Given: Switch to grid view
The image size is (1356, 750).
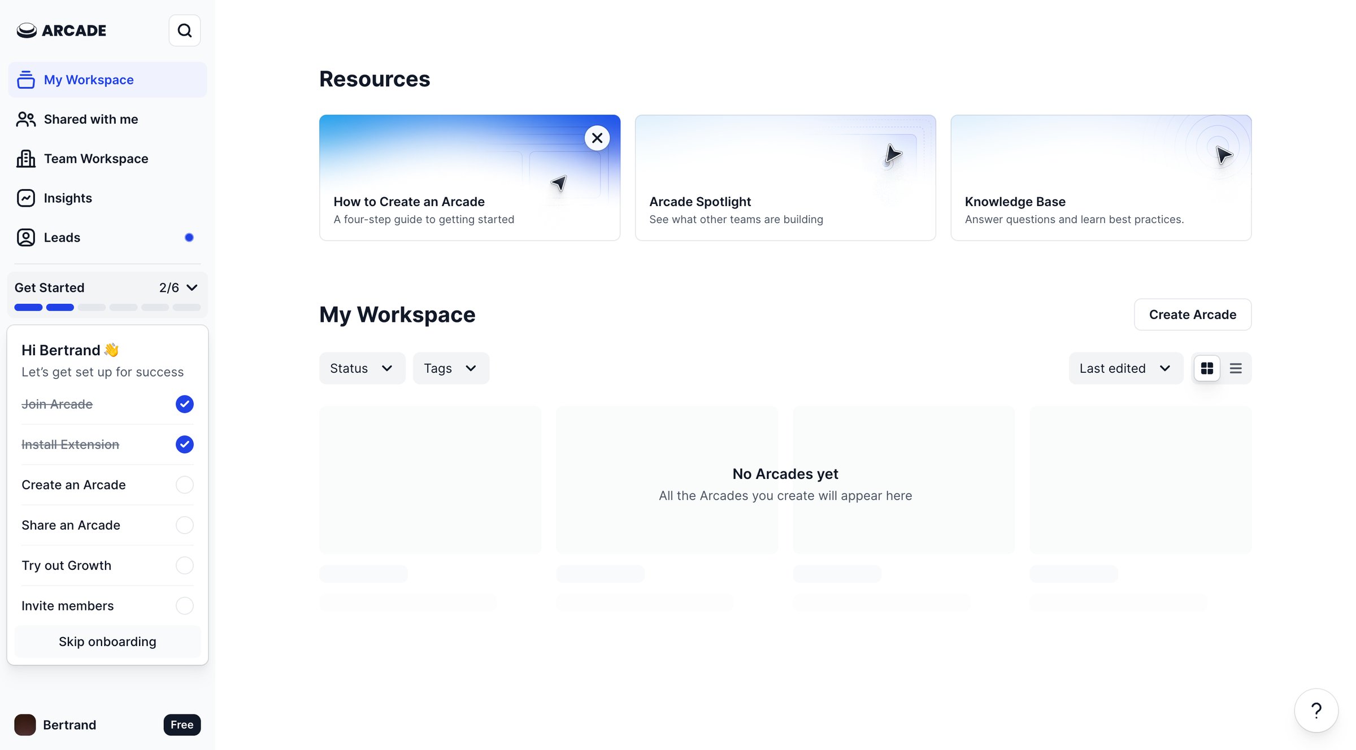Looking at the screenshot, I should point(1207,368).
